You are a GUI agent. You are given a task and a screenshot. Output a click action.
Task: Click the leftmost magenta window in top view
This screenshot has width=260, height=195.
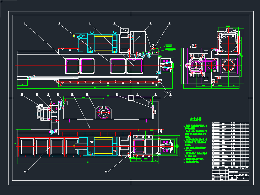pyautogui.click(x=72, y=65)
